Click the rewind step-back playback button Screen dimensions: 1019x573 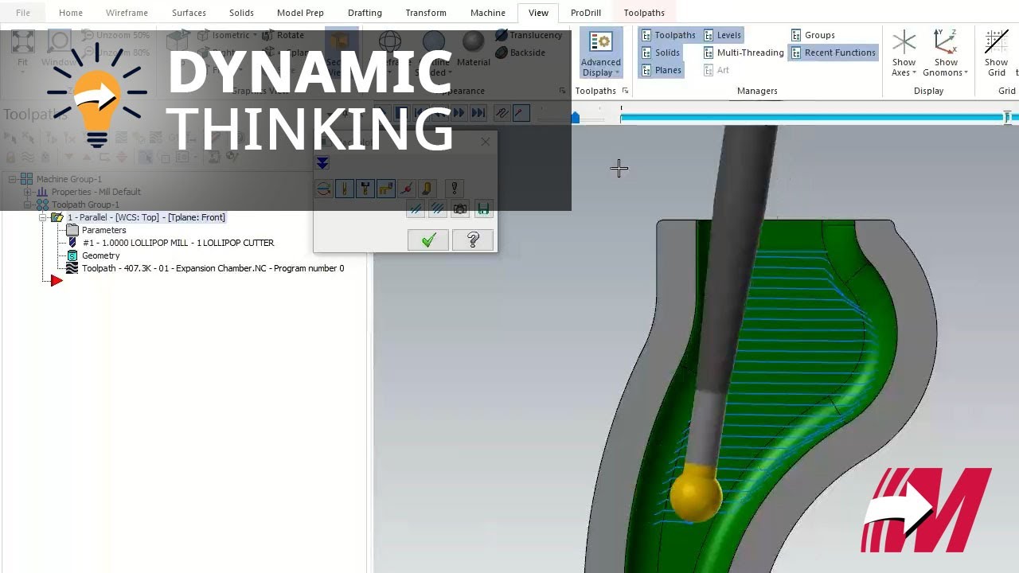point(440,113)
